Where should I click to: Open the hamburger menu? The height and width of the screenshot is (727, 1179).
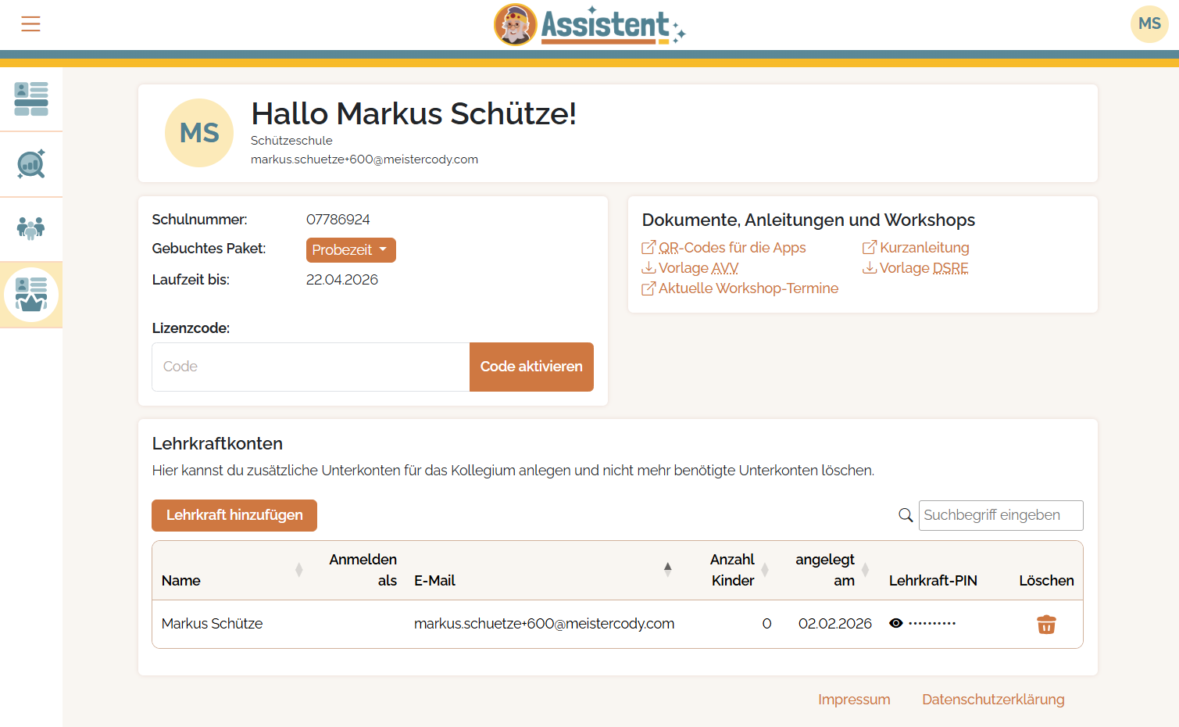tap(30, 24)
